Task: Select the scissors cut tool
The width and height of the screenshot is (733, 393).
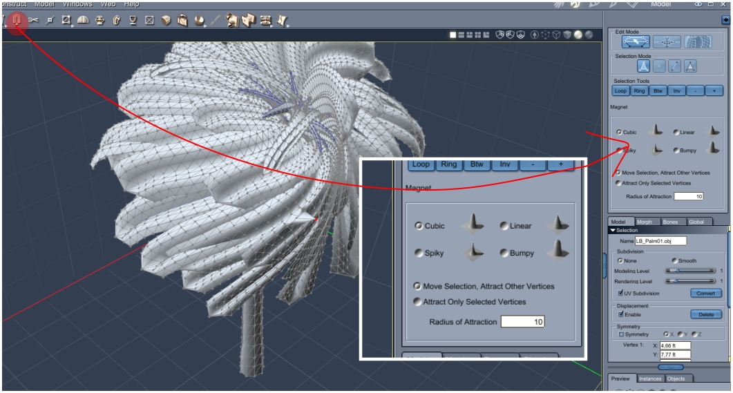Action: (x=33, y=19)
